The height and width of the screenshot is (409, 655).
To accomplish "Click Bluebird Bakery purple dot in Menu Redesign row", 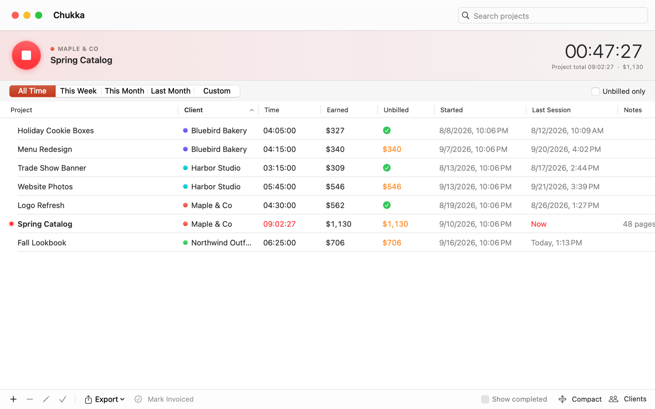I will tap(185, 149).
